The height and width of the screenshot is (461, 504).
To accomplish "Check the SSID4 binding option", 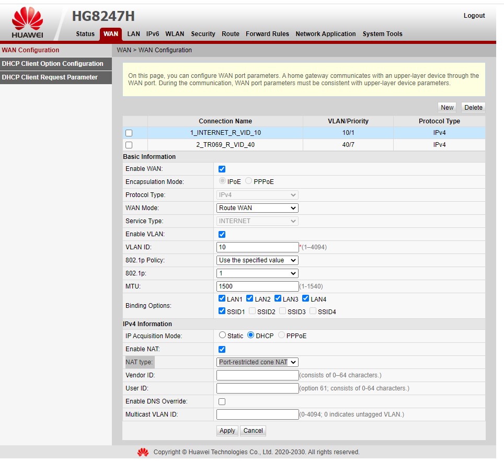I will pos(313,311).
